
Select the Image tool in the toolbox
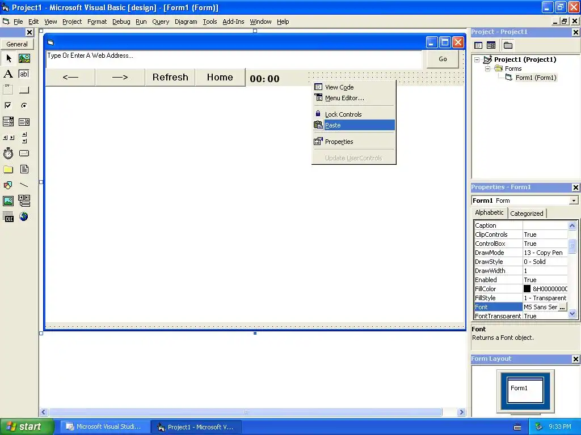pos(8,201)
